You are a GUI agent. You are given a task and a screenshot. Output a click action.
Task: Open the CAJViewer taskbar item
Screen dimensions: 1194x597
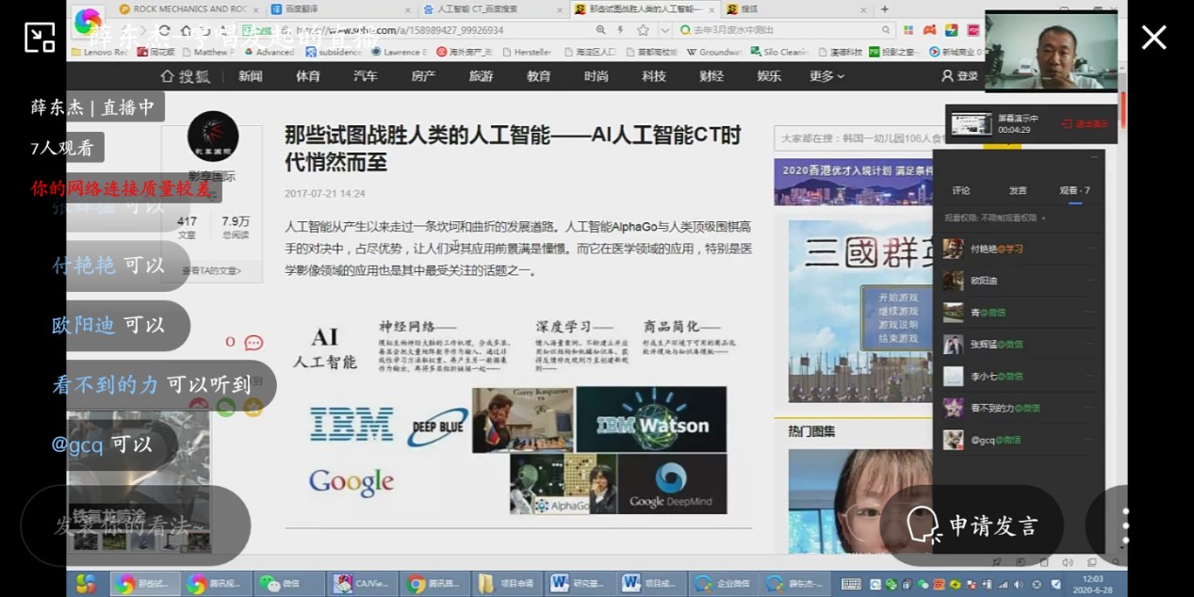pyautogui.click(x=361, y=584)
